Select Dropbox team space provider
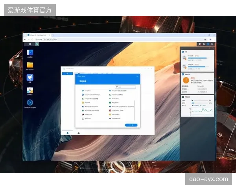This screenshot has width=236, height=189. click(118, 91)
